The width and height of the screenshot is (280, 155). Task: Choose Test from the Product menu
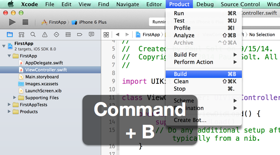tap(204, 21)
